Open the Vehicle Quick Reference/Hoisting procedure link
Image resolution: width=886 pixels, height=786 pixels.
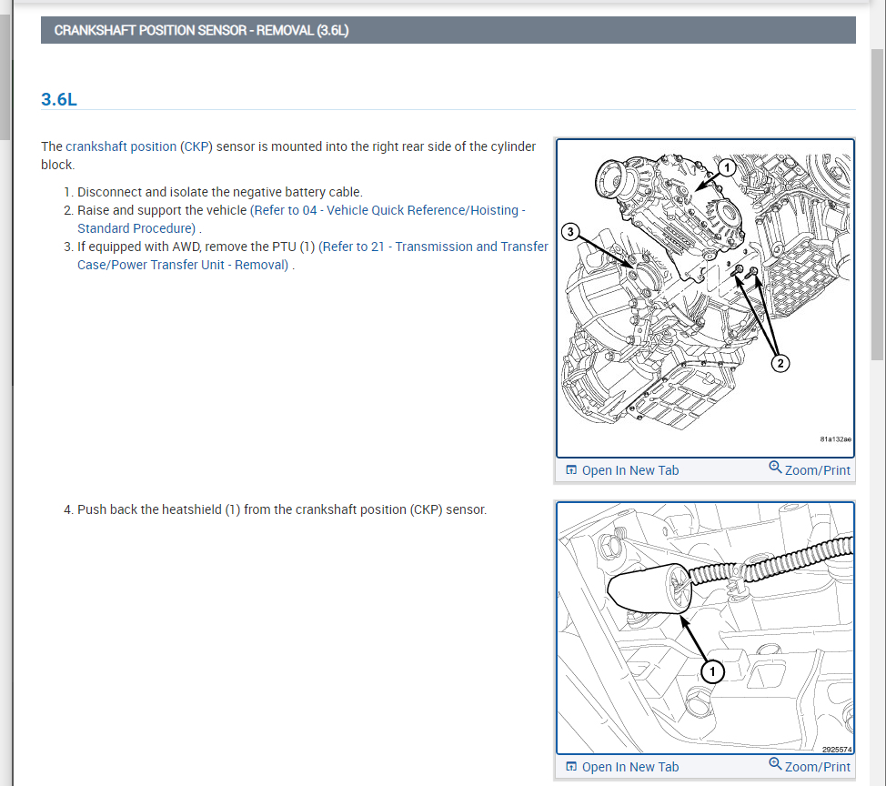tap(387, 210)
